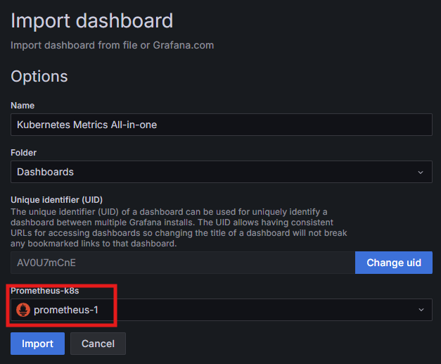This screenshot has width=441, height=364.
Task: Click the Change uid button
Action: coord(393,263)
